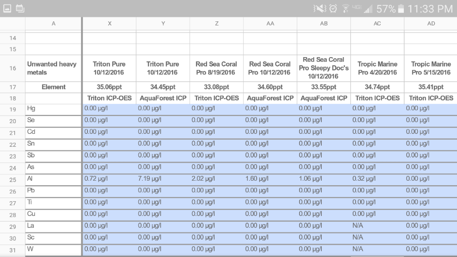
Task: Select the As element cell
Action: tap(54, 168)
